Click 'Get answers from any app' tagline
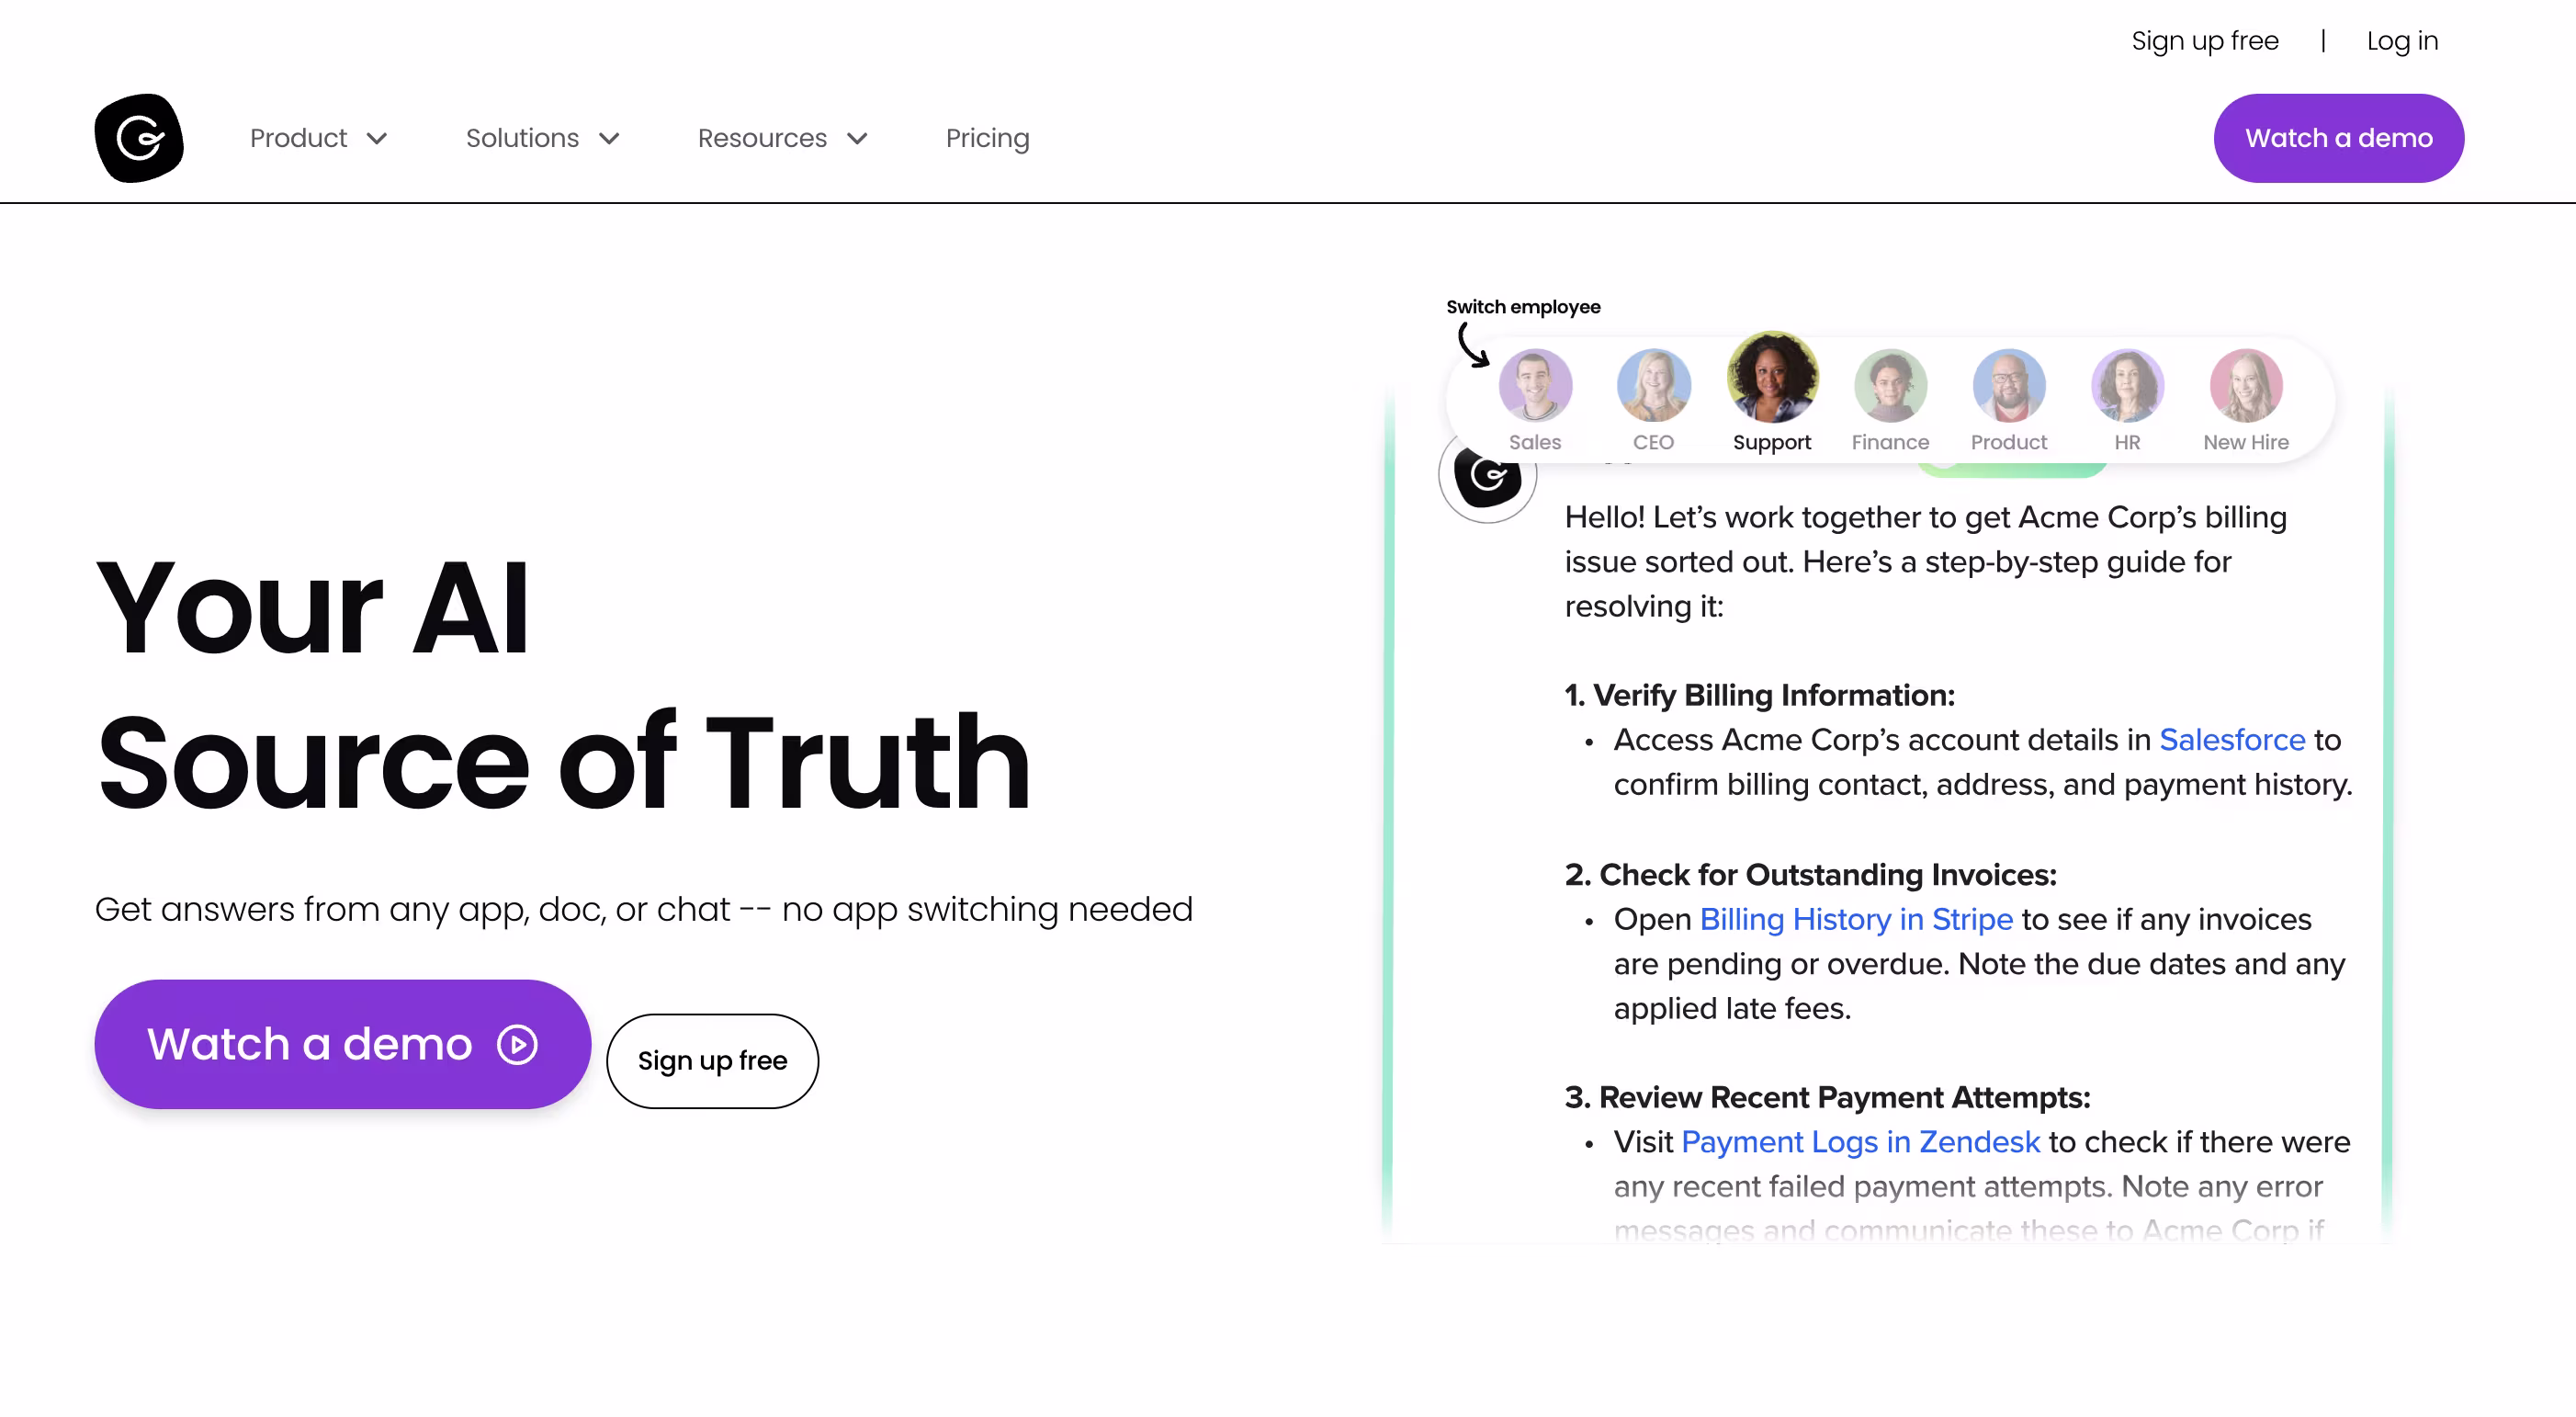Image resolution: width=2576 pixels, height=1417 pixels. point(644,909)
